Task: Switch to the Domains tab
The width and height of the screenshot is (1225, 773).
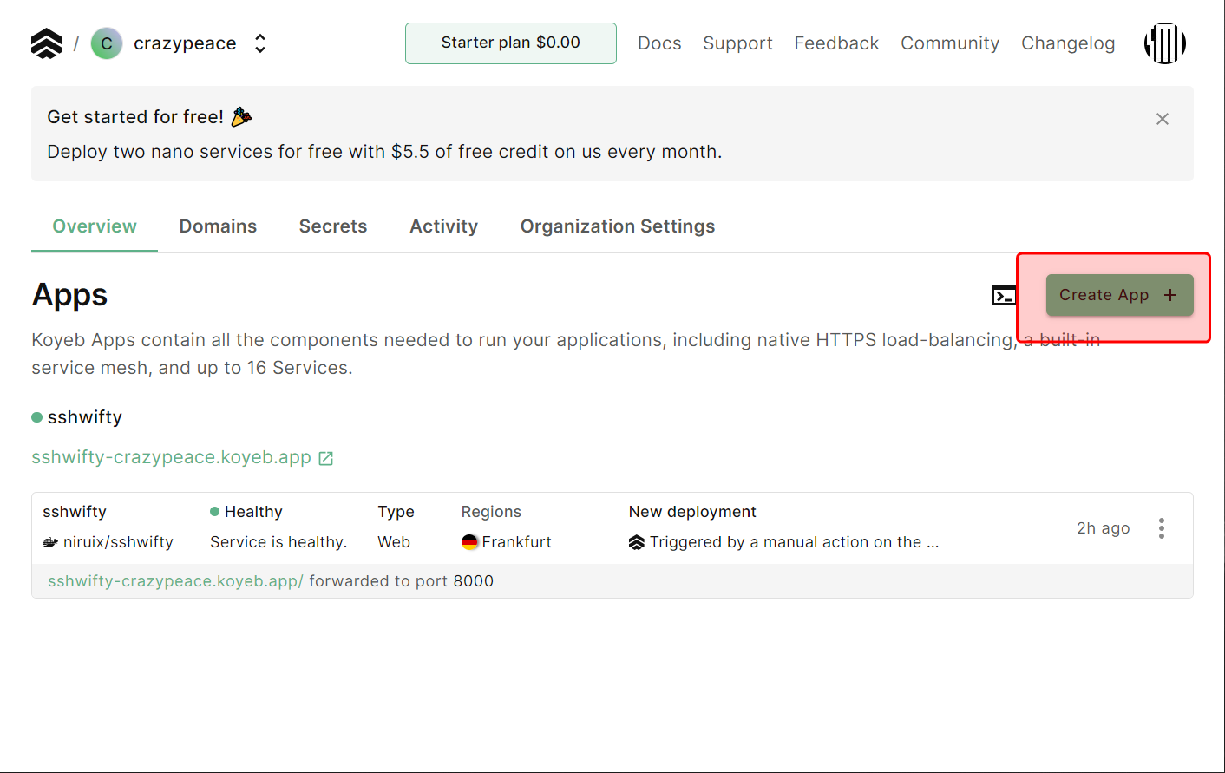Action: click(218, 226)
